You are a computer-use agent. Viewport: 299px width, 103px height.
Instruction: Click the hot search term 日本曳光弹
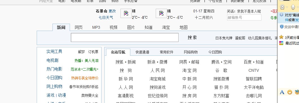point(224,38)
